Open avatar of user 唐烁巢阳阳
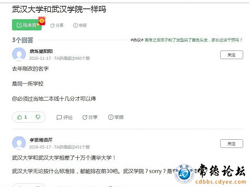The width and height of the screenshot is (249, 187). coord(19,54)
